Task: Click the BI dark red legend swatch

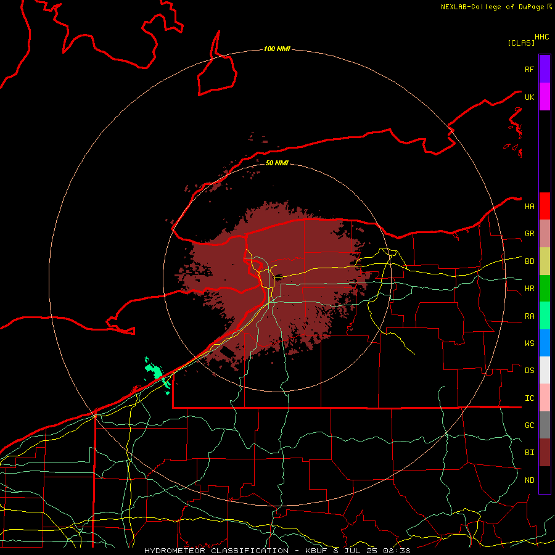Action: [x=545, y=453]
